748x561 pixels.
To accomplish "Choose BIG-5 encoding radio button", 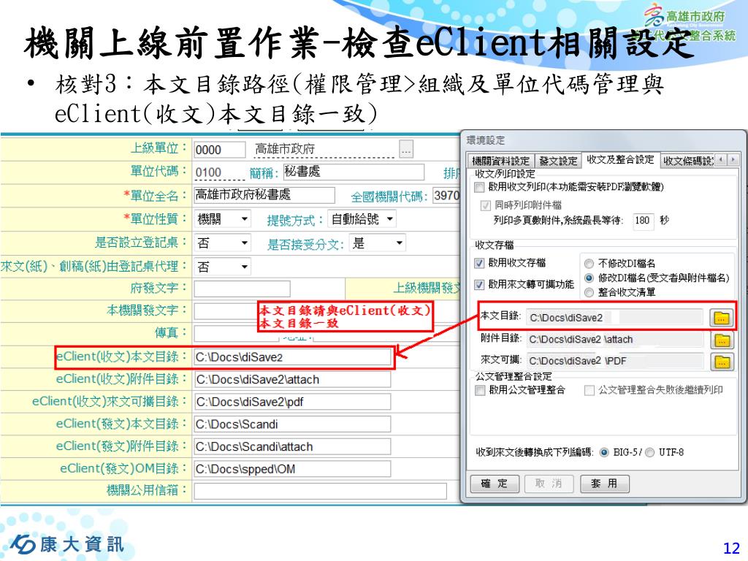I will pyautogui.click(x=604, y=452).
